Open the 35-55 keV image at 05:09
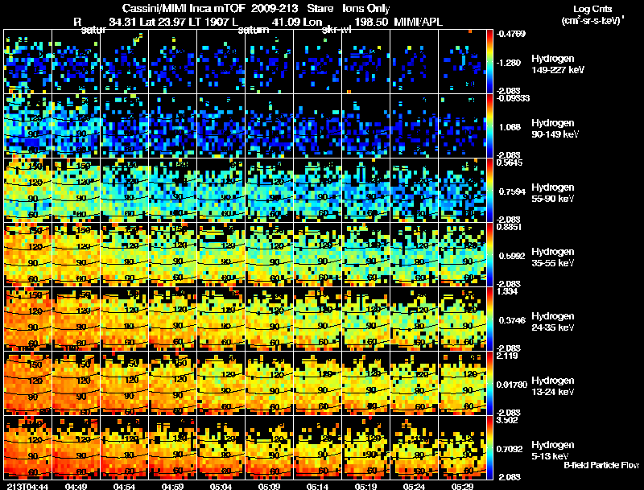644x490 pixels. point(270,254)
